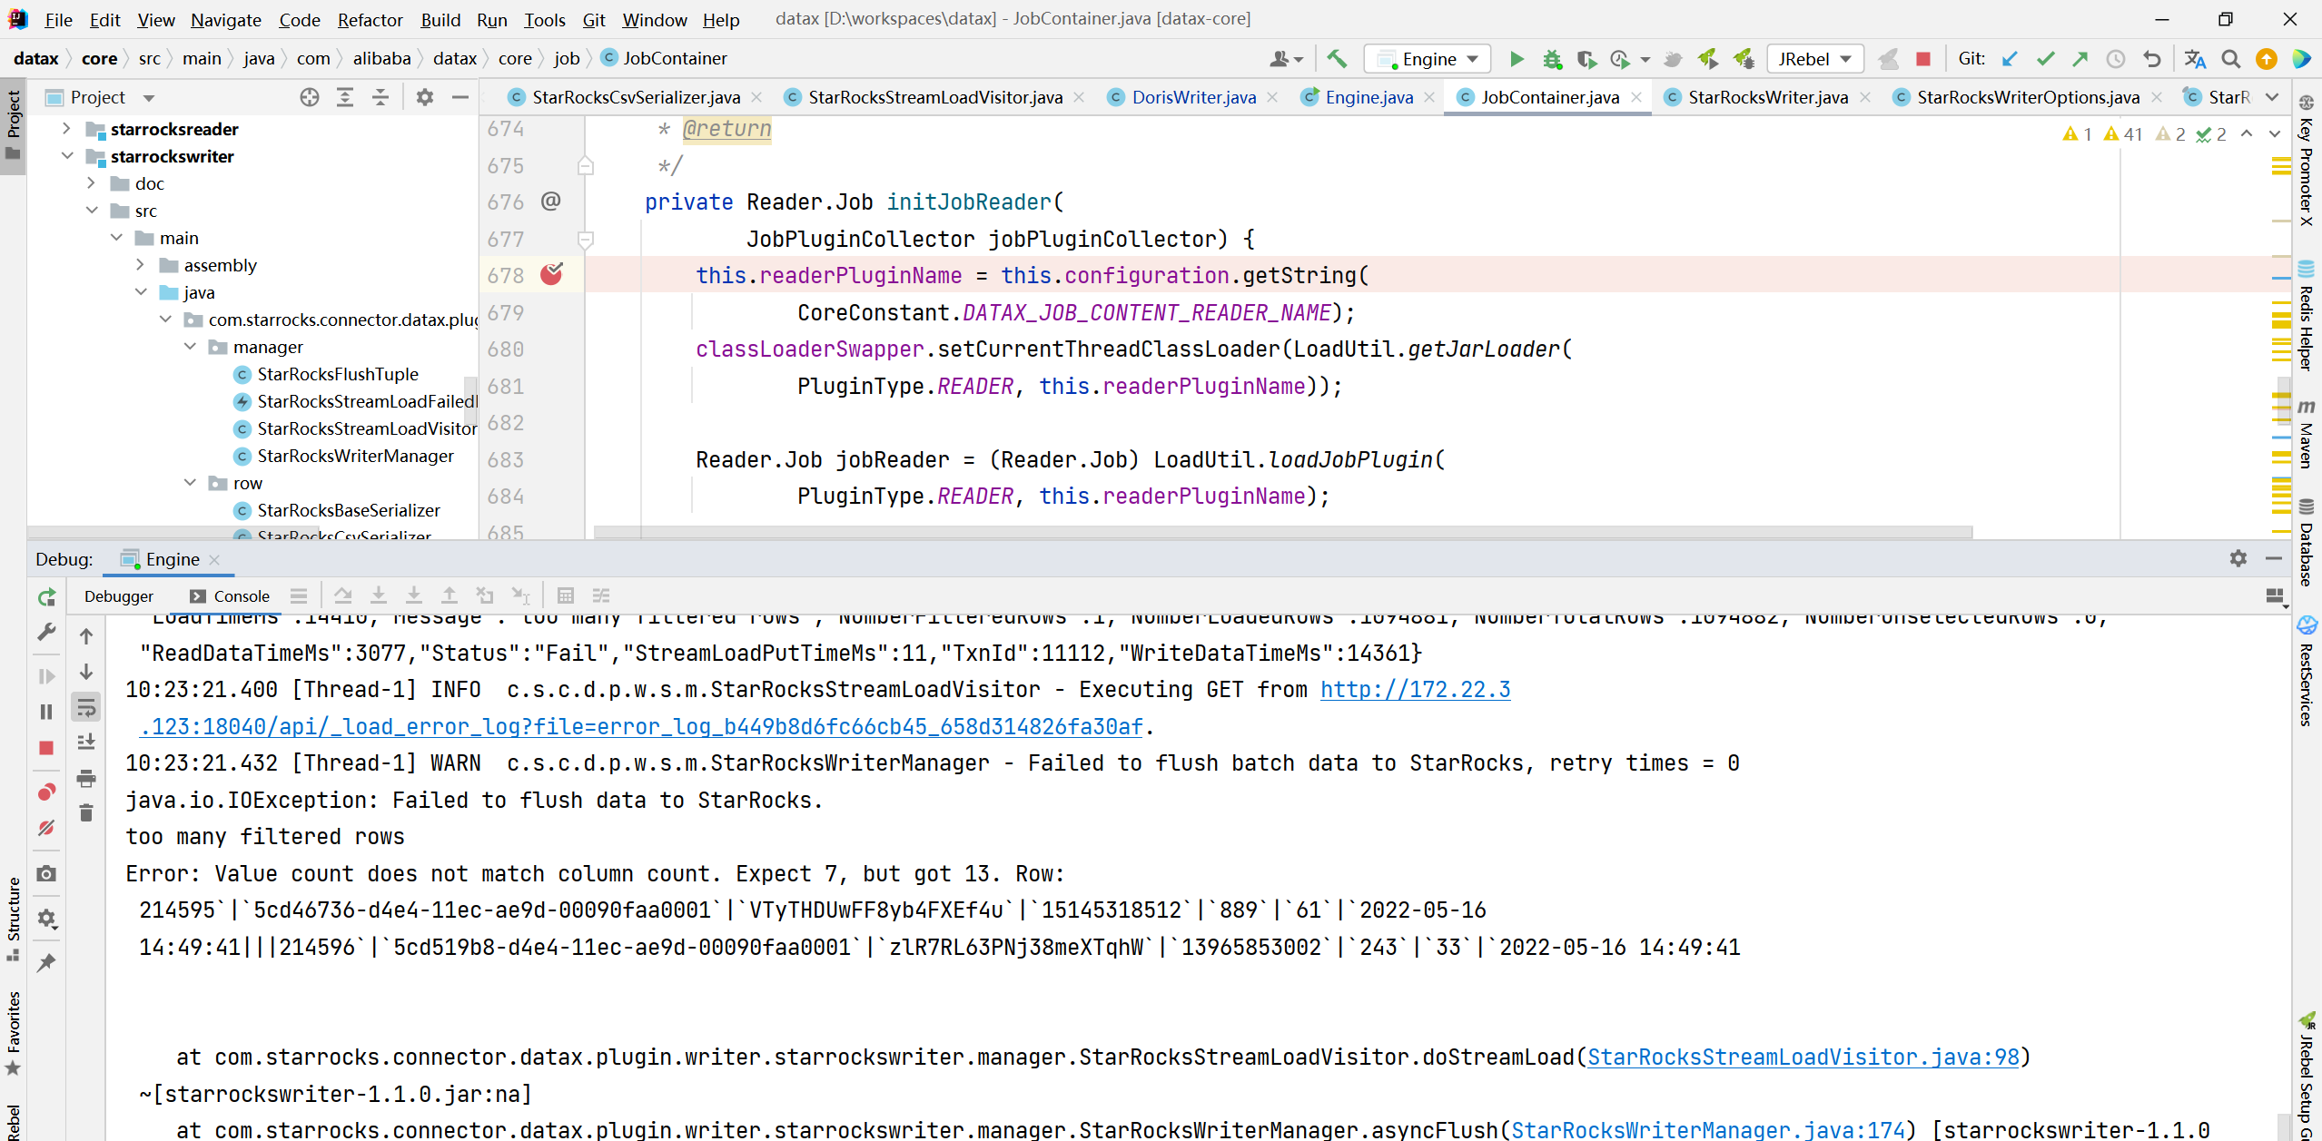Build project with the hammer icon

[1336, 59]
